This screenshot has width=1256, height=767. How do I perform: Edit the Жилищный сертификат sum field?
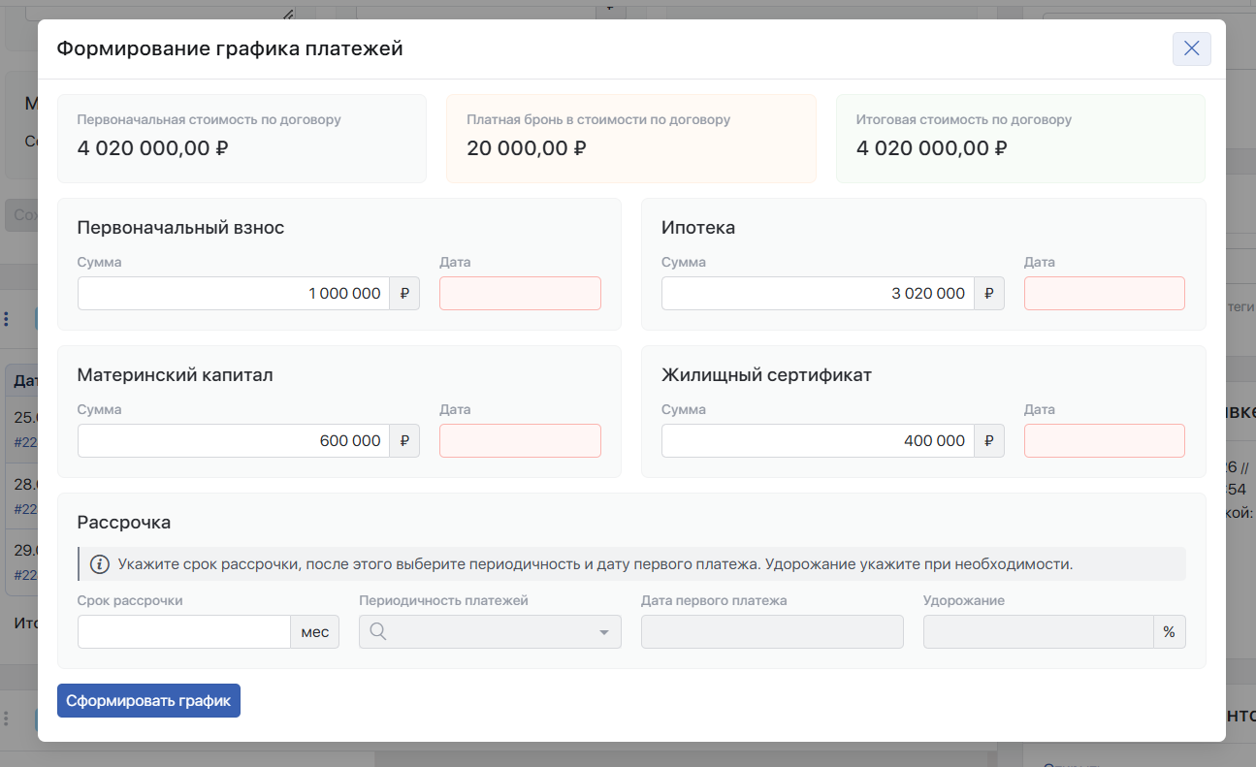(818, 441)
